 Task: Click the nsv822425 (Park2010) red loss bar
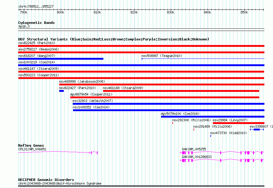coord(141,46)
